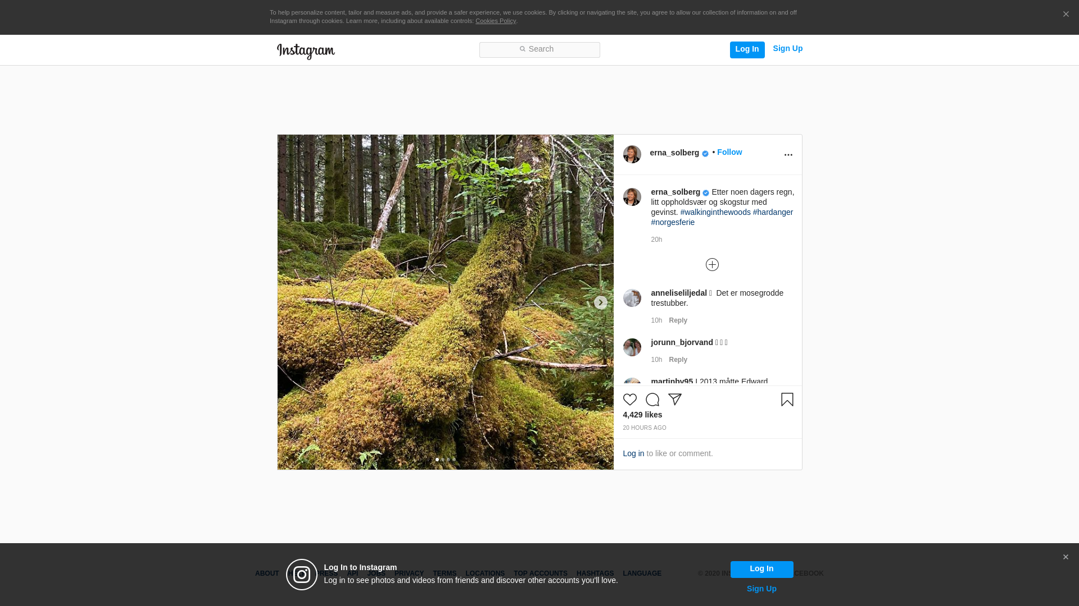1079x606 pixels.
Task: Save post with bookmark icon
Action: (x=787, y=400)
